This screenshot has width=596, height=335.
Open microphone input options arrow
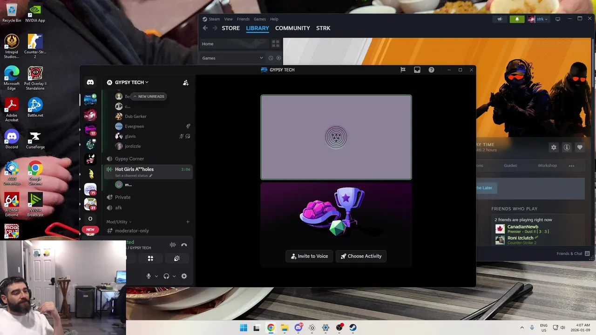coord(156,276)
